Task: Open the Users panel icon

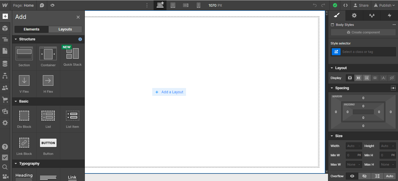Action: [x=5, y=88]
